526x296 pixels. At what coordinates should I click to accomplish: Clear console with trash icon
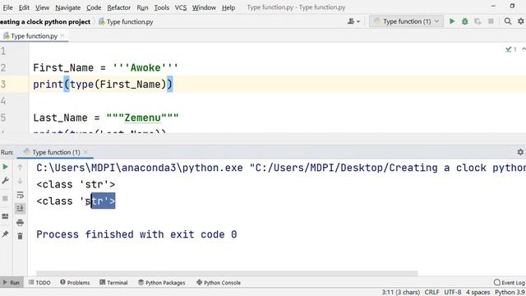pos(20,236)
